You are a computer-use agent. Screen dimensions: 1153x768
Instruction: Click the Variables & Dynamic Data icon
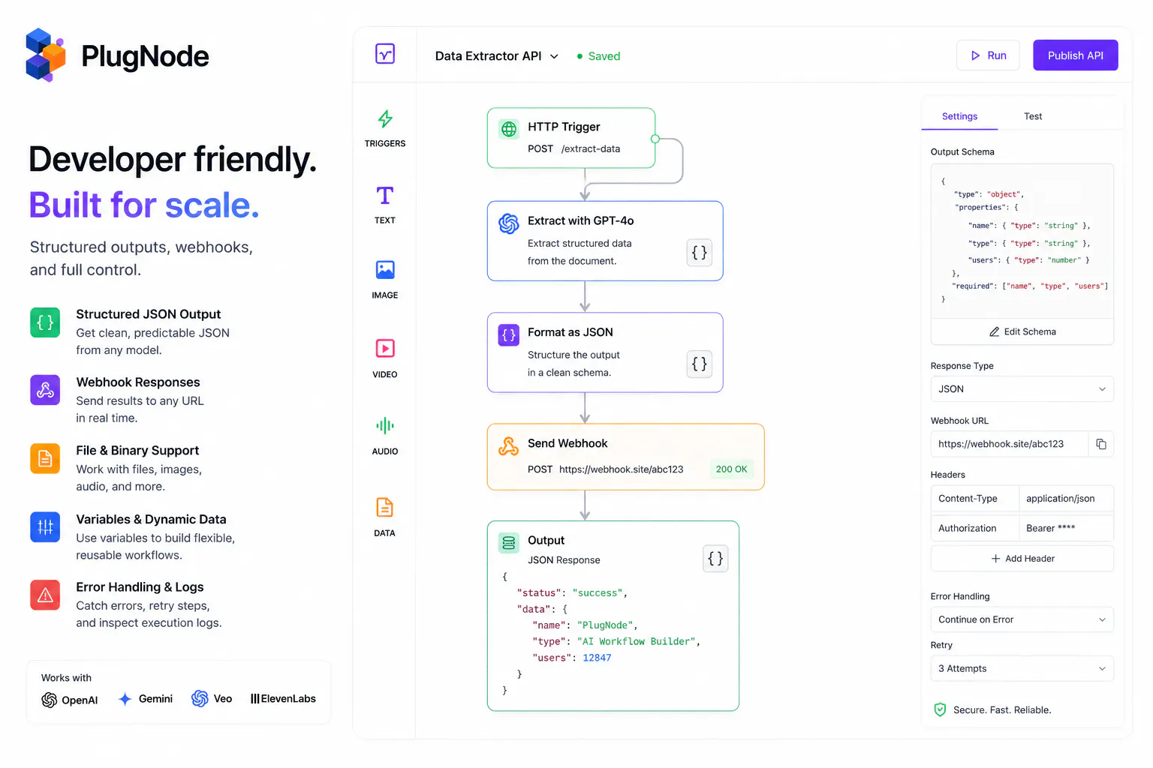click(45, 526)
